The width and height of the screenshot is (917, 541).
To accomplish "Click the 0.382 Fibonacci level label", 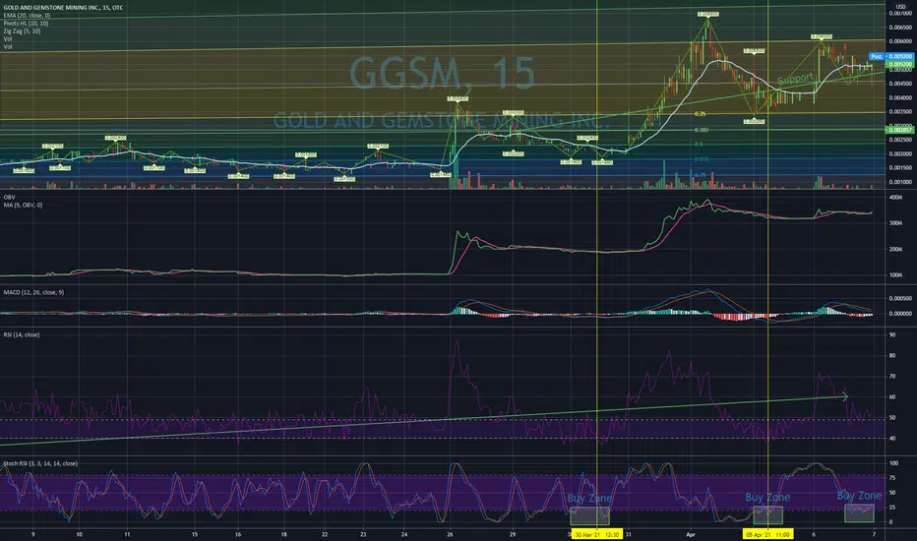I will (702, 130).
